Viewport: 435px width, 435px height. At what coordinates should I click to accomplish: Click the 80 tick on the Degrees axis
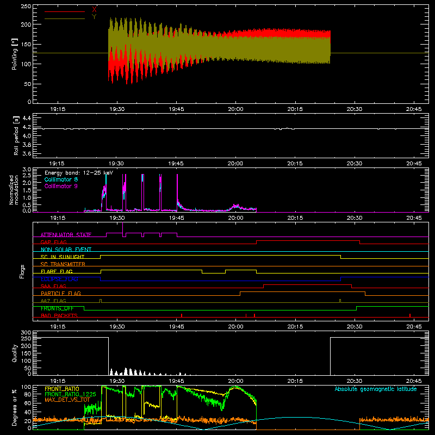[28, 394]
